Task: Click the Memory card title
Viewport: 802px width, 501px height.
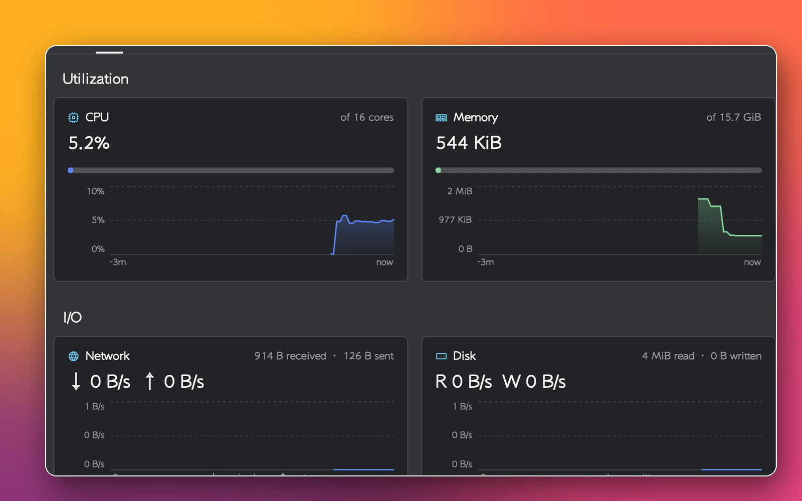Action: (476, 117)
